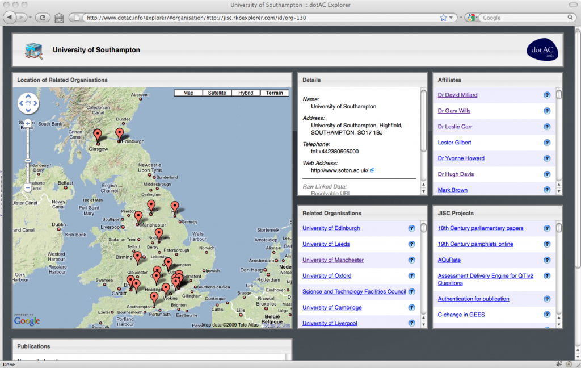Open external link icon next to soton.ac.uk
The width and height of the screenshot is (581, 368).
point(372,170)
